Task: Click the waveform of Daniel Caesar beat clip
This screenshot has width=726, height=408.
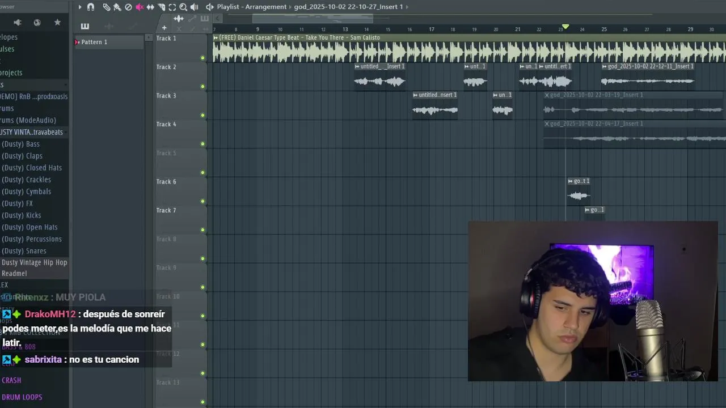Action: click(469, 52)
